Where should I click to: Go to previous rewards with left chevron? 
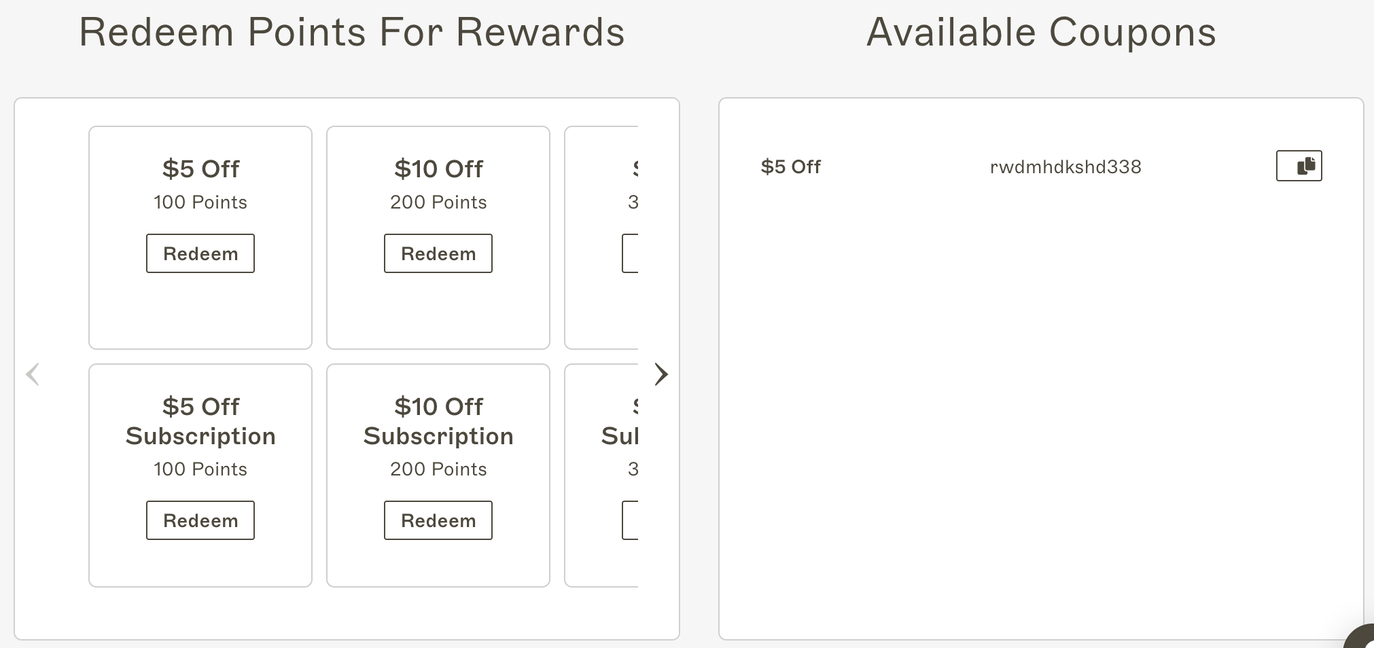click(33, 374)
